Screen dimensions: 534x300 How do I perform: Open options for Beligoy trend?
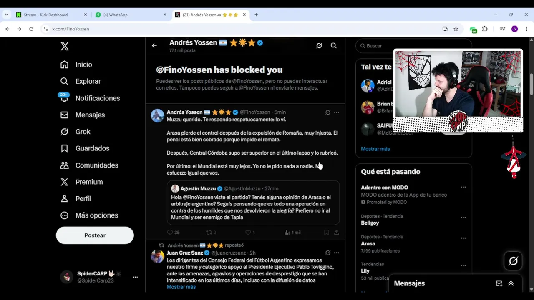pos(463,217)
